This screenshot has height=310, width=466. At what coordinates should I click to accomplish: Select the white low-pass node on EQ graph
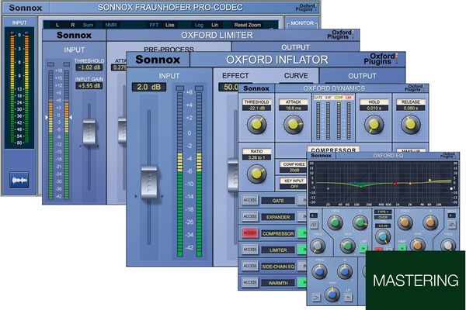[x=451, y=188]
